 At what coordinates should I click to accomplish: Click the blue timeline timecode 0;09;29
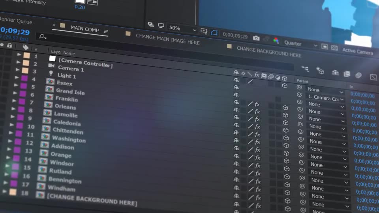pyautogui.click(x=15, y=32)
